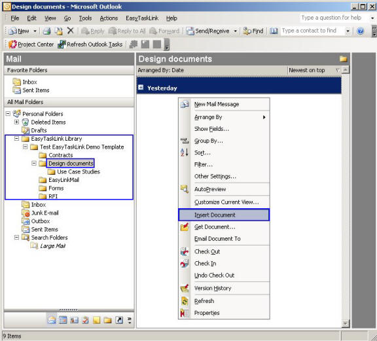
Task: Open the Send/Receive dropdown arrow
Action: click(x=236, y=31)
